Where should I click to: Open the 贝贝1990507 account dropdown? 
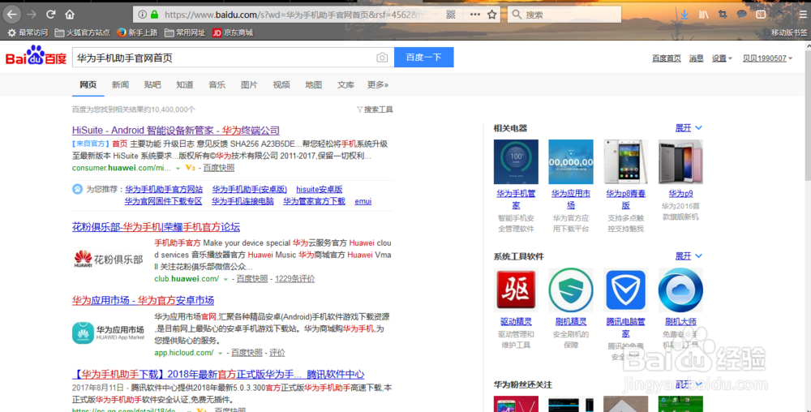click(x=767, y=58)
